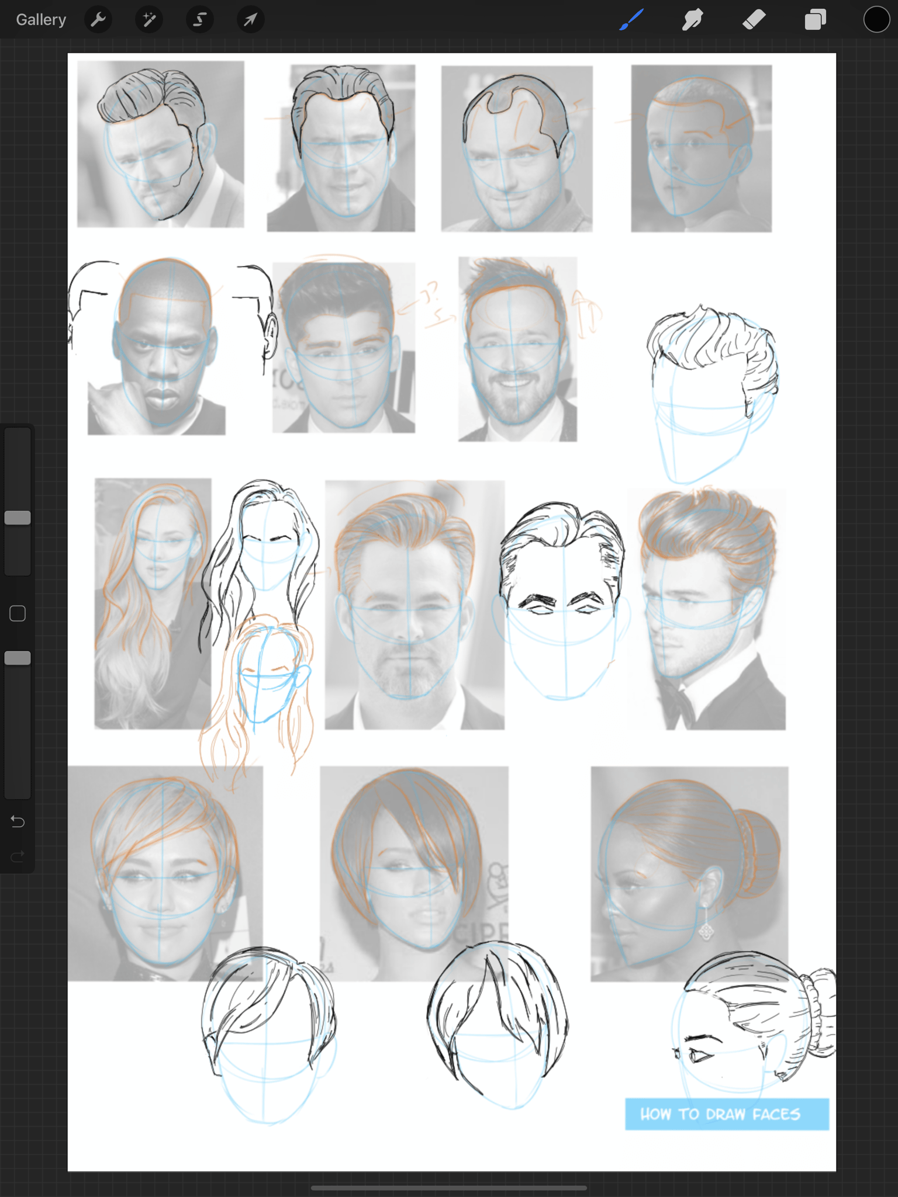Image resolution: width=898 pixels, height=1197 pixels.
Task: Open the Actions wrench menu
Action: (x=98, y=20)
